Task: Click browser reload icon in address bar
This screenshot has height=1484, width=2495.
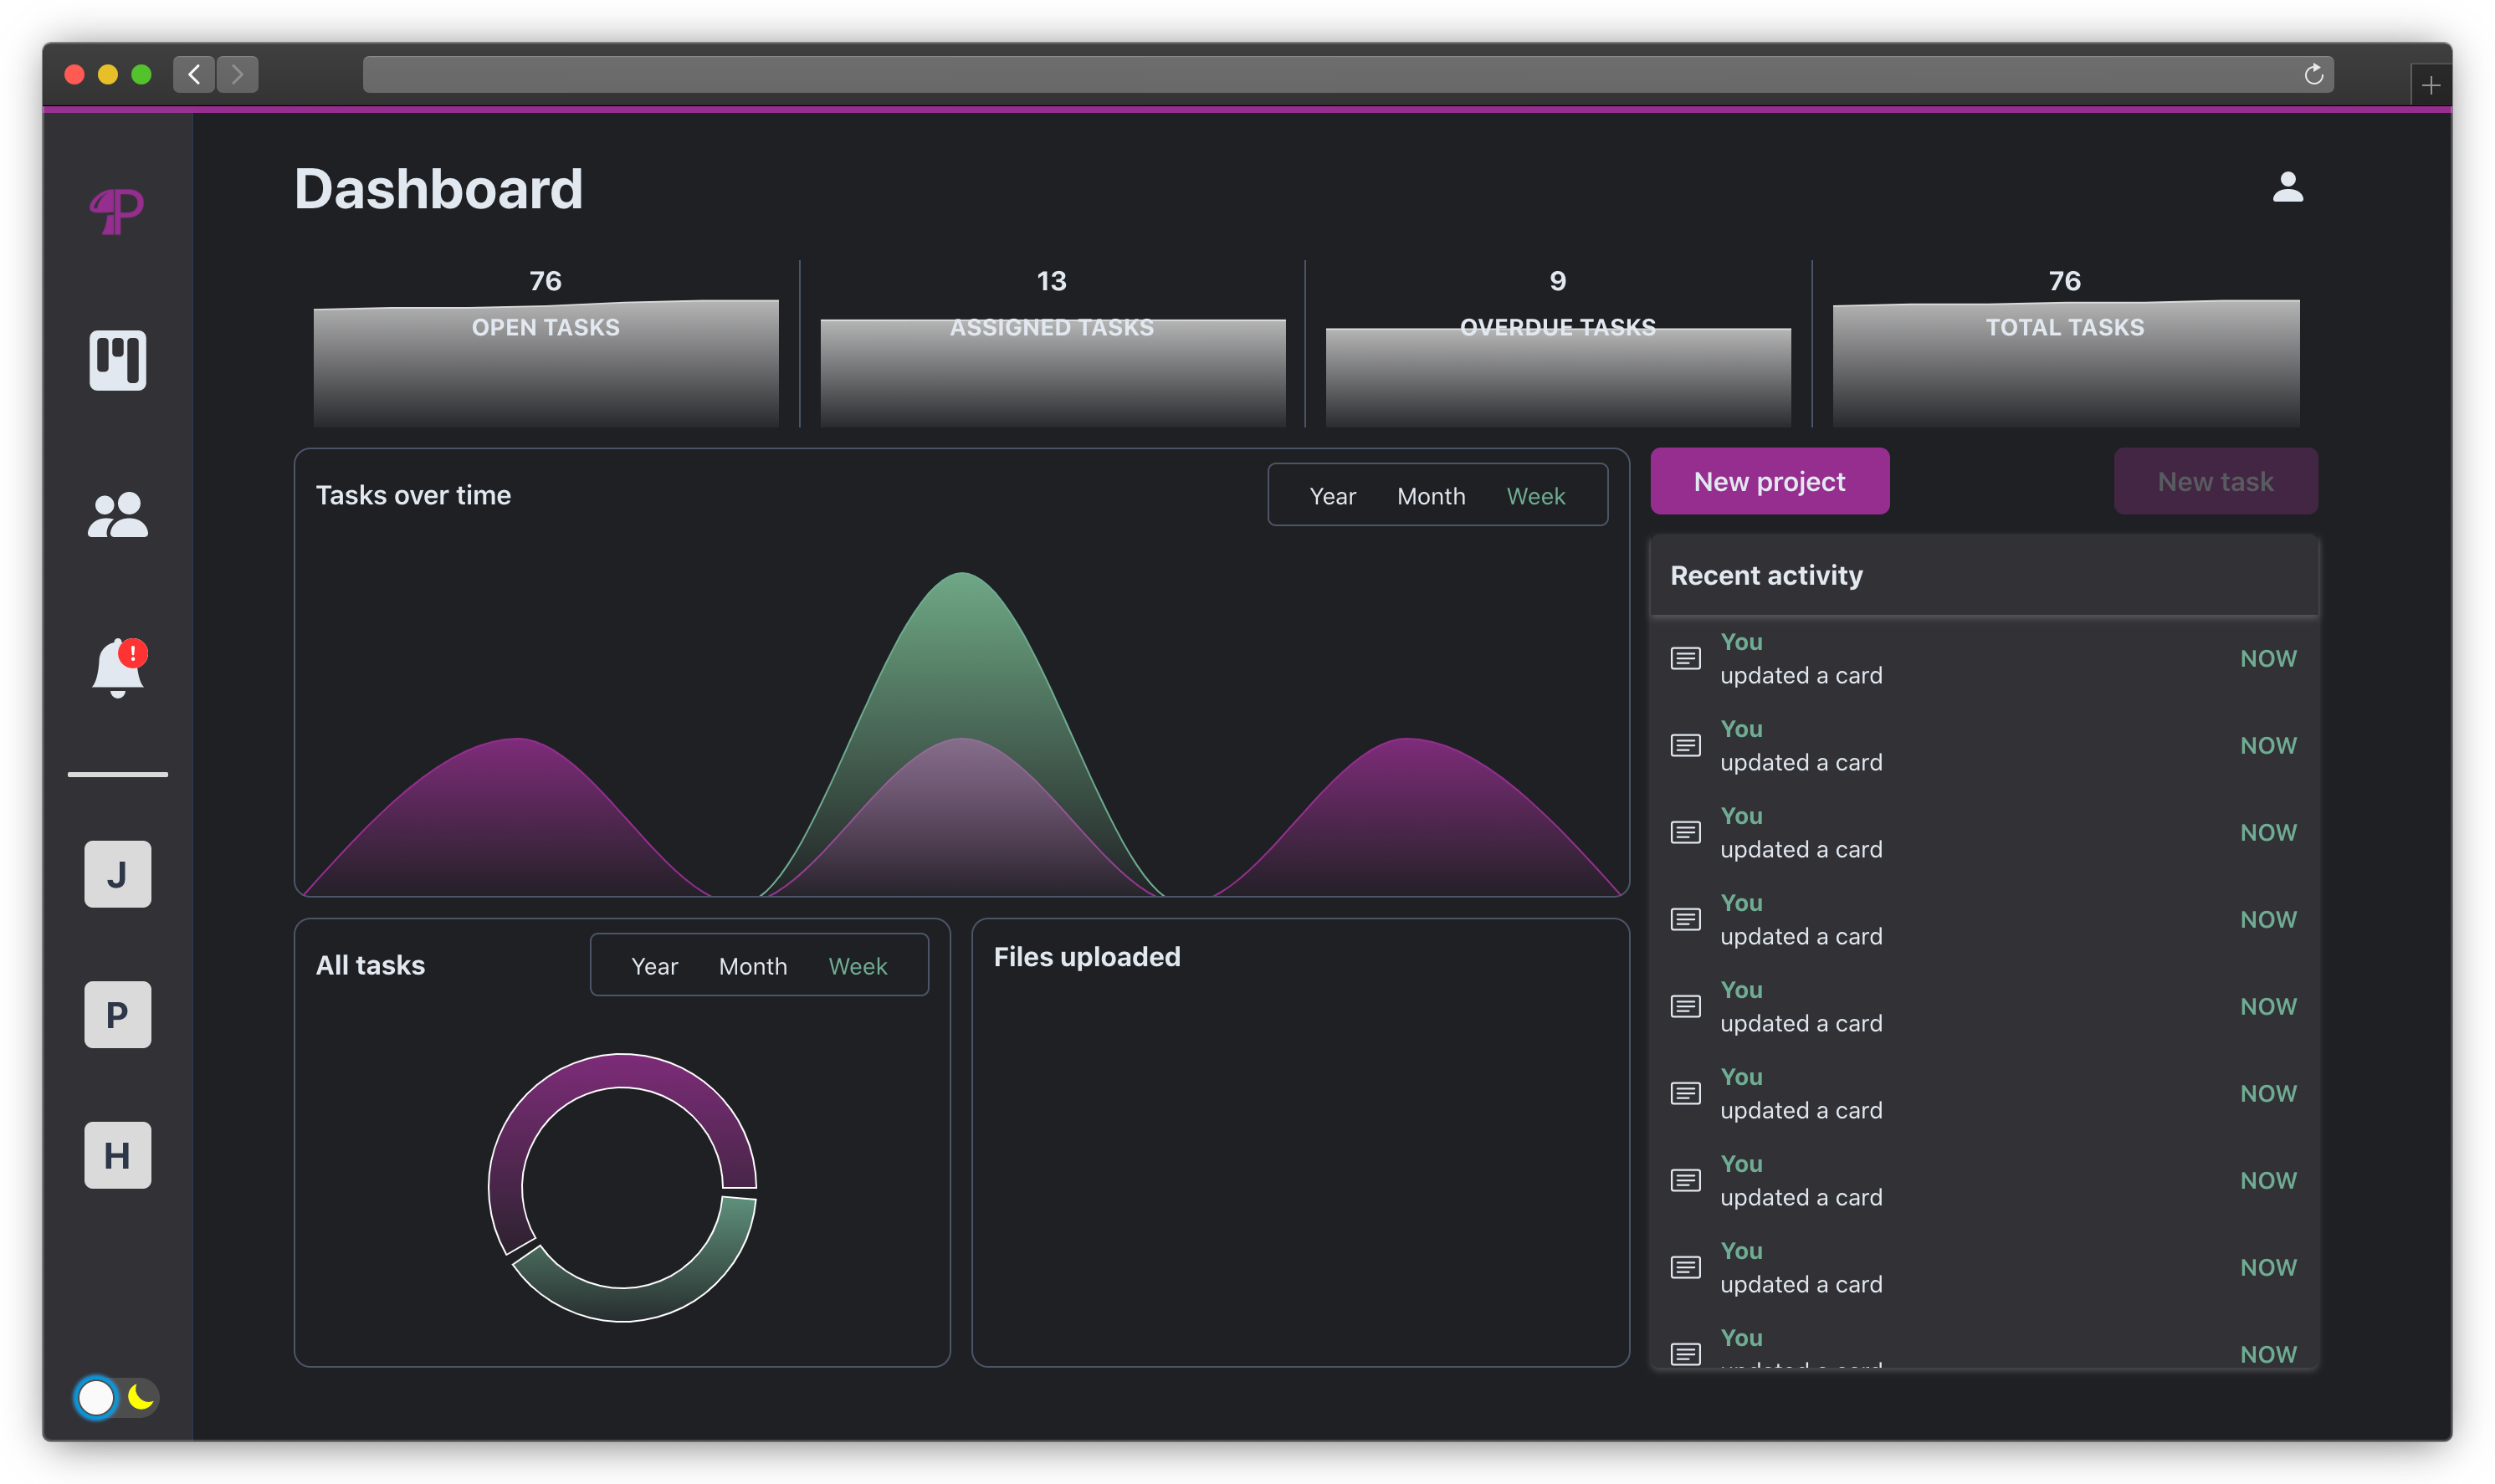Action: 2313,74
